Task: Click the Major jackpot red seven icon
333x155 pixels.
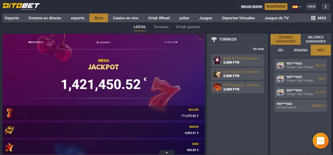Action: click(9, 113)
